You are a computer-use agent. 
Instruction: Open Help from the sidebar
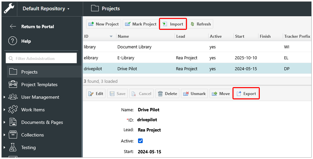click(x=26, y=41)
